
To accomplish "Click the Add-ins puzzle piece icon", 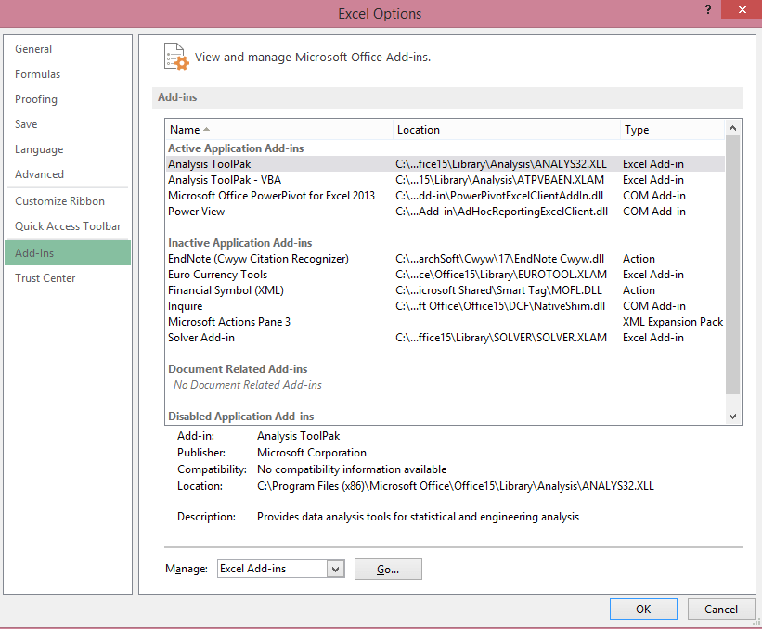I will (x=174, y=57).
